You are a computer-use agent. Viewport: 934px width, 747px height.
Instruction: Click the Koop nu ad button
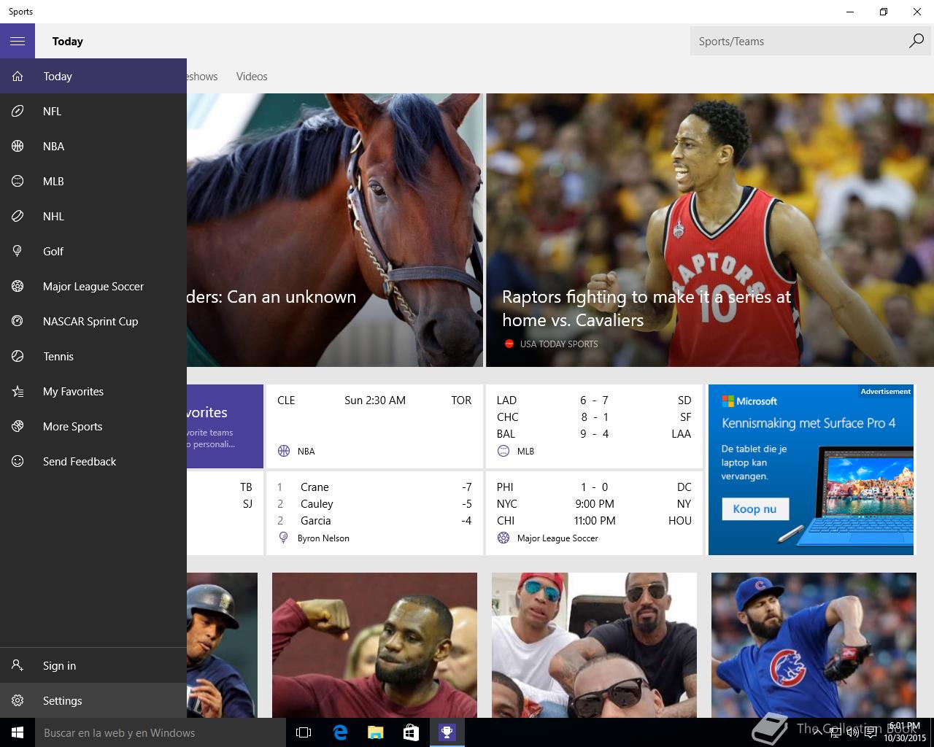click(755, 509)
